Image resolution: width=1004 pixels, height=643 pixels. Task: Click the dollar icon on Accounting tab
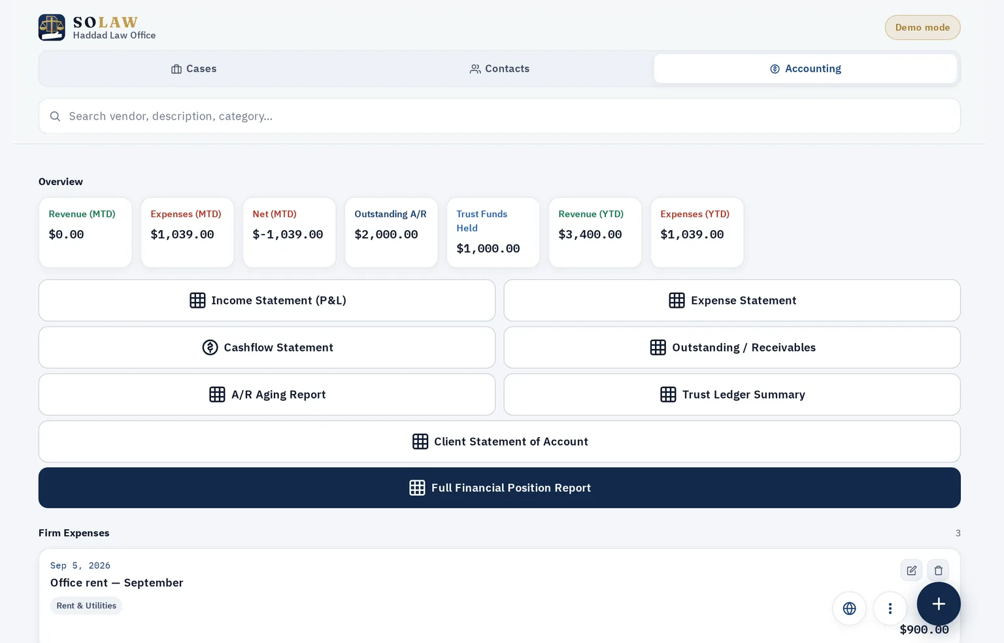point(775,69)
